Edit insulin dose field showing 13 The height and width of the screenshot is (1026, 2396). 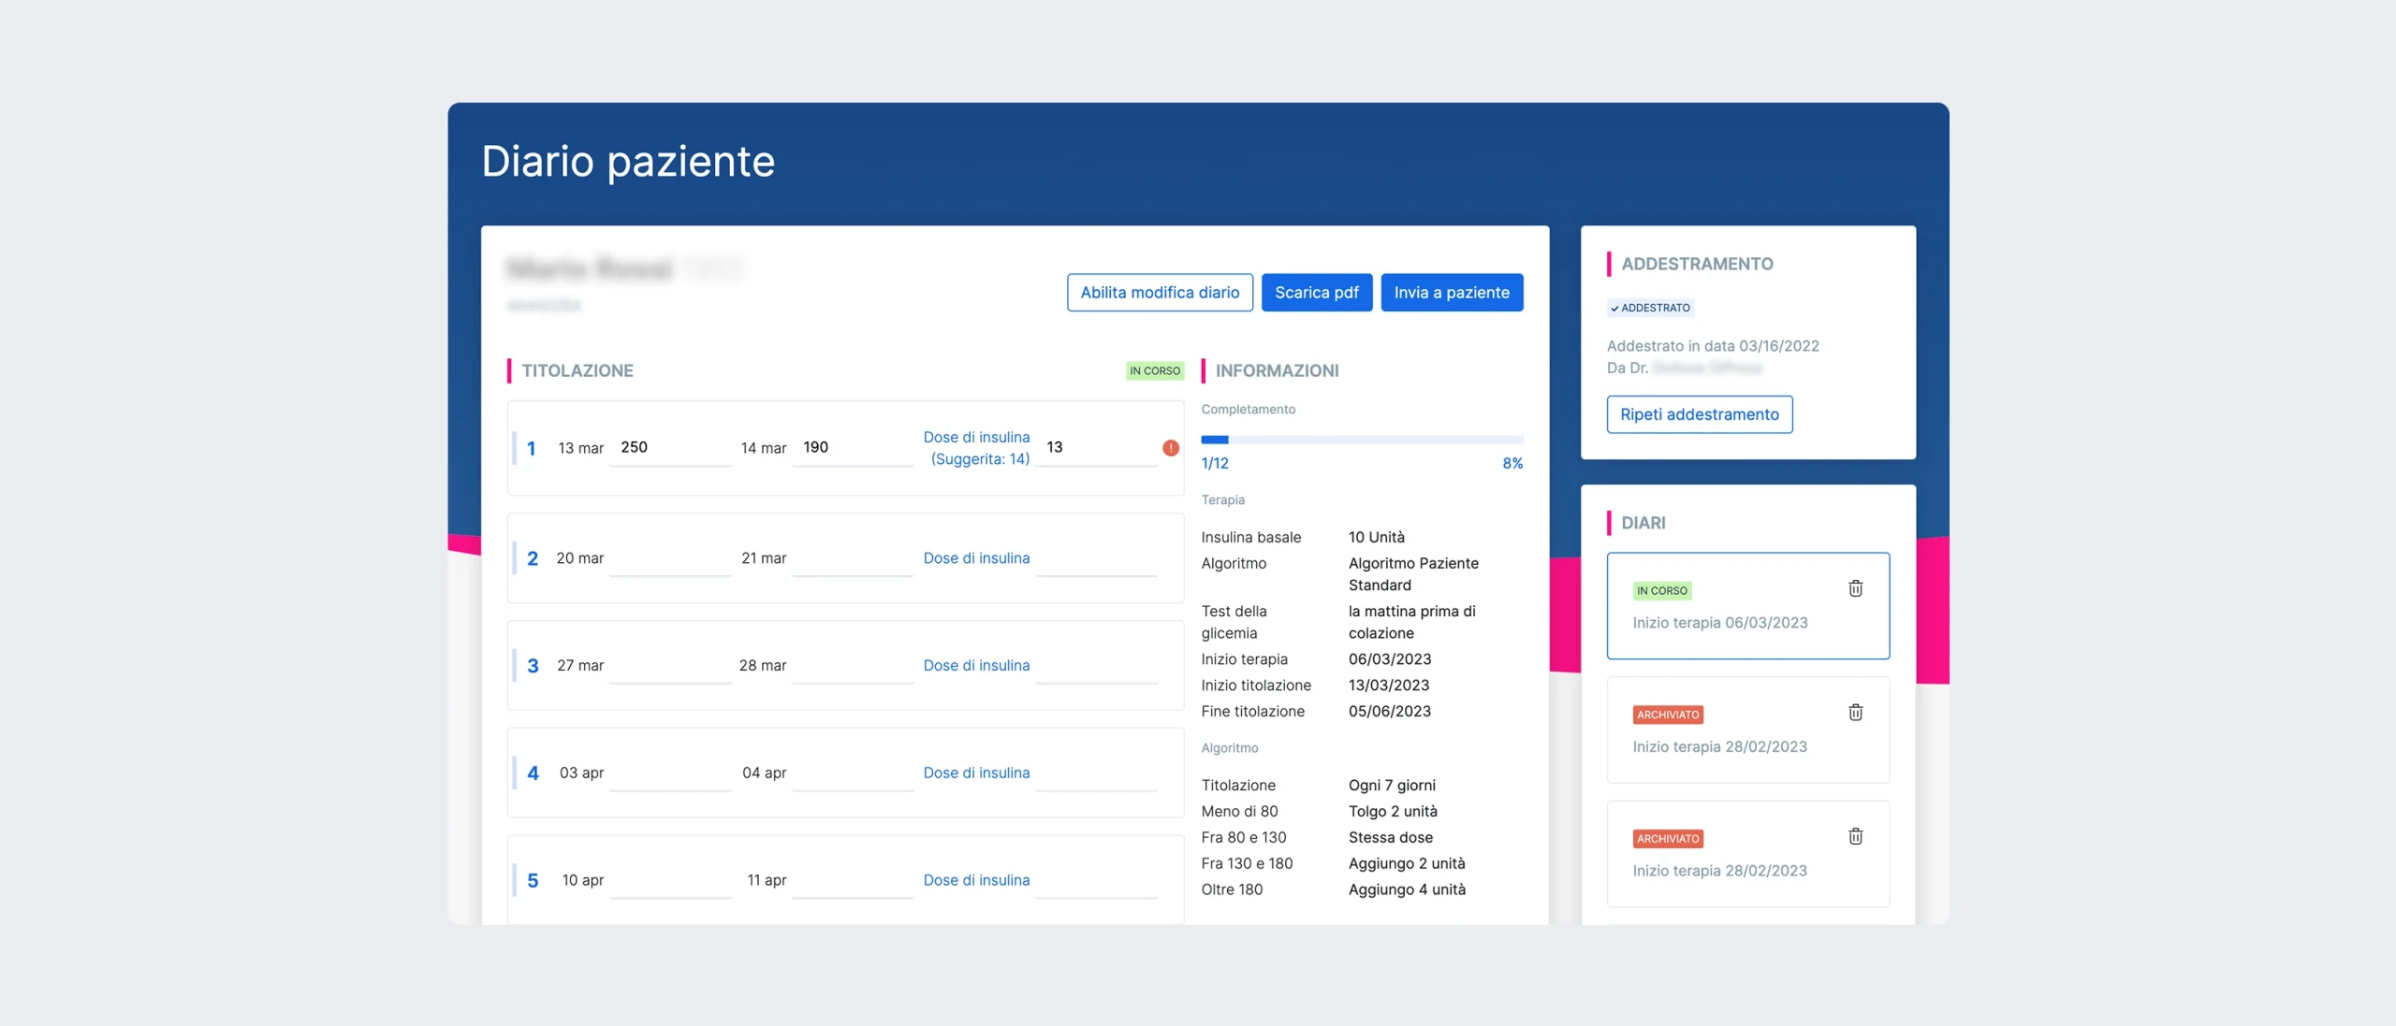coord(1096,448)
